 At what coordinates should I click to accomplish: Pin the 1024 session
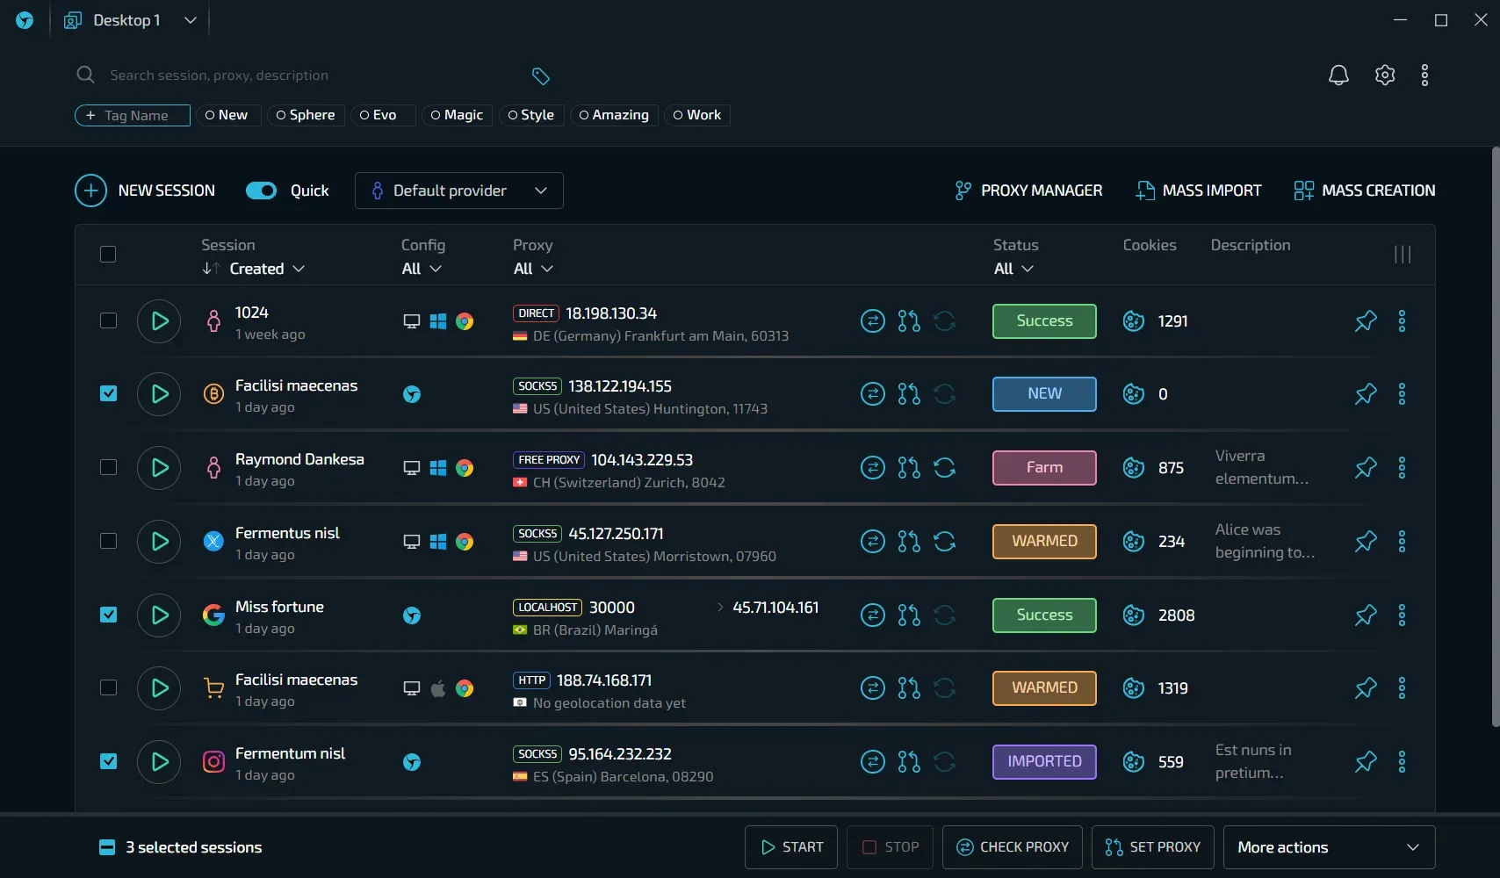pyautogui.click(x=1366, y=321)
